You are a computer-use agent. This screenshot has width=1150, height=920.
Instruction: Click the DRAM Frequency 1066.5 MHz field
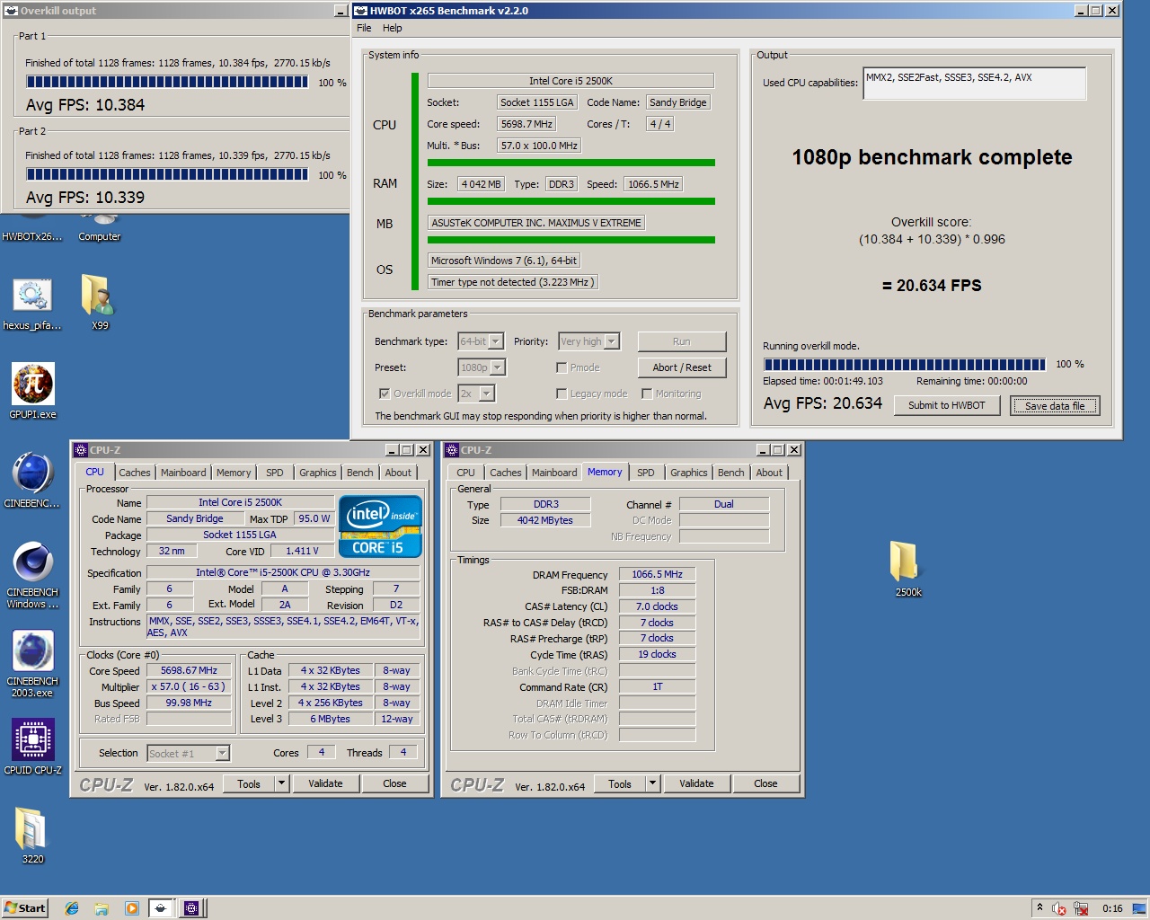tap(657, 574)
